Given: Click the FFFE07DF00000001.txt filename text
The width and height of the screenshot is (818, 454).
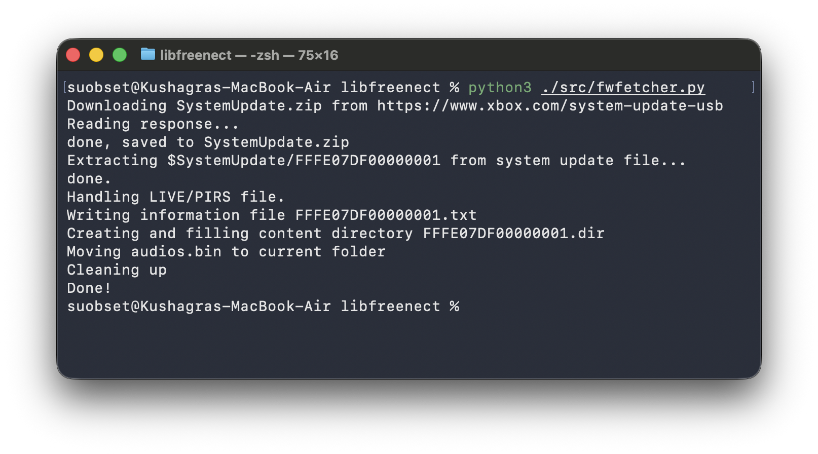Looking at the screenshot, I should click(386, 215).
